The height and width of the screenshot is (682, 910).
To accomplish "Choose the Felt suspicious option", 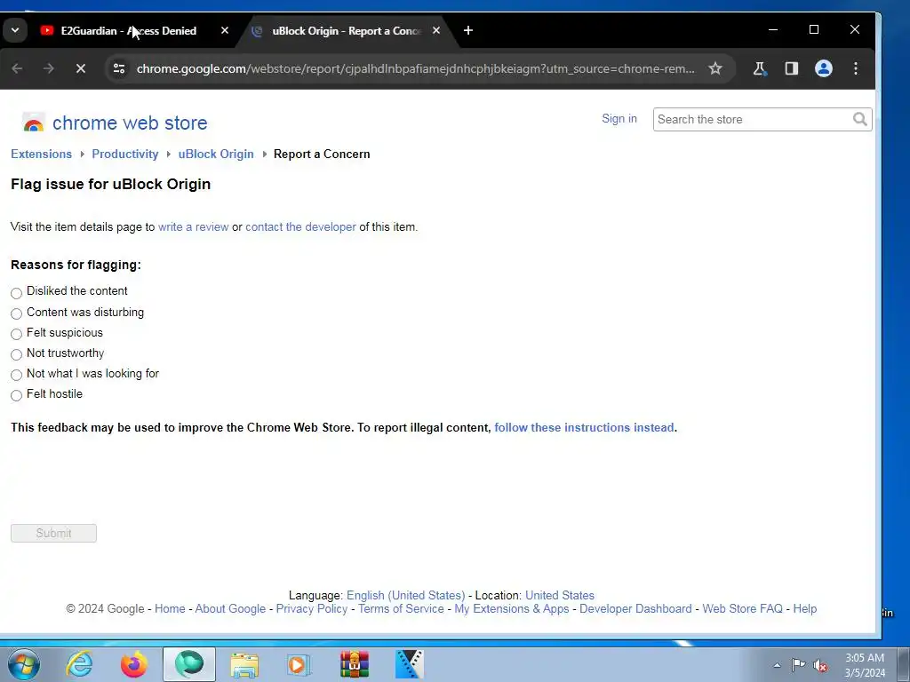I will point(16,334).
